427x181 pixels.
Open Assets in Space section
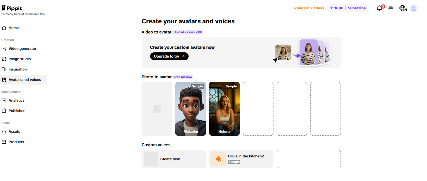click(x=14, y=131)
